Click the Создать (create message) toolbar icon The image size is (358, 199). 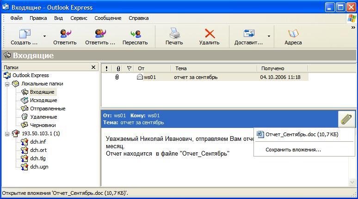[x=25, y=34]
